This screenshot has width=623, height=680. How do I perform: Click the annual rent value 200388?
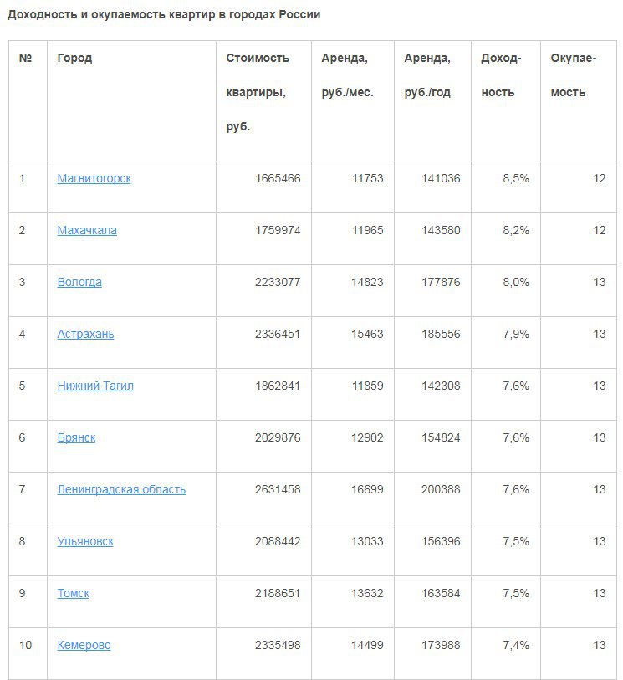coord(440,489)
